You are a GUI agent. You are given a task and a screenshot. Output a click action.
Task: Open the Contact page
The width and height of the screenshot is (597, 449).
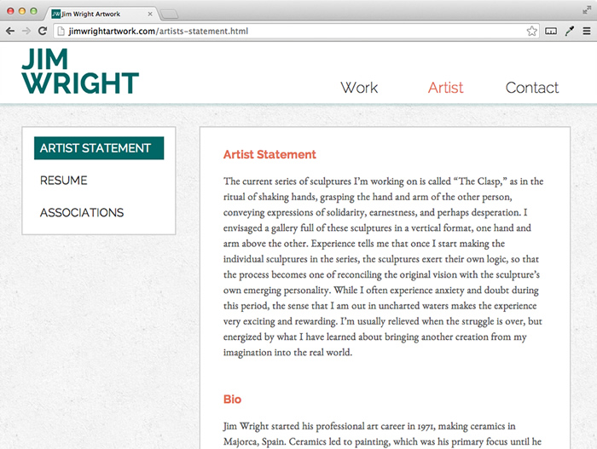pyautogui.click(x=531, y=88)
